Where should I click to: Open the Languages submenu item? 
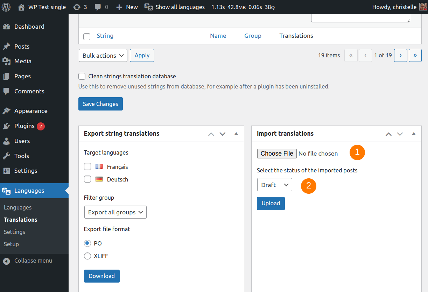tap(17, 207)
